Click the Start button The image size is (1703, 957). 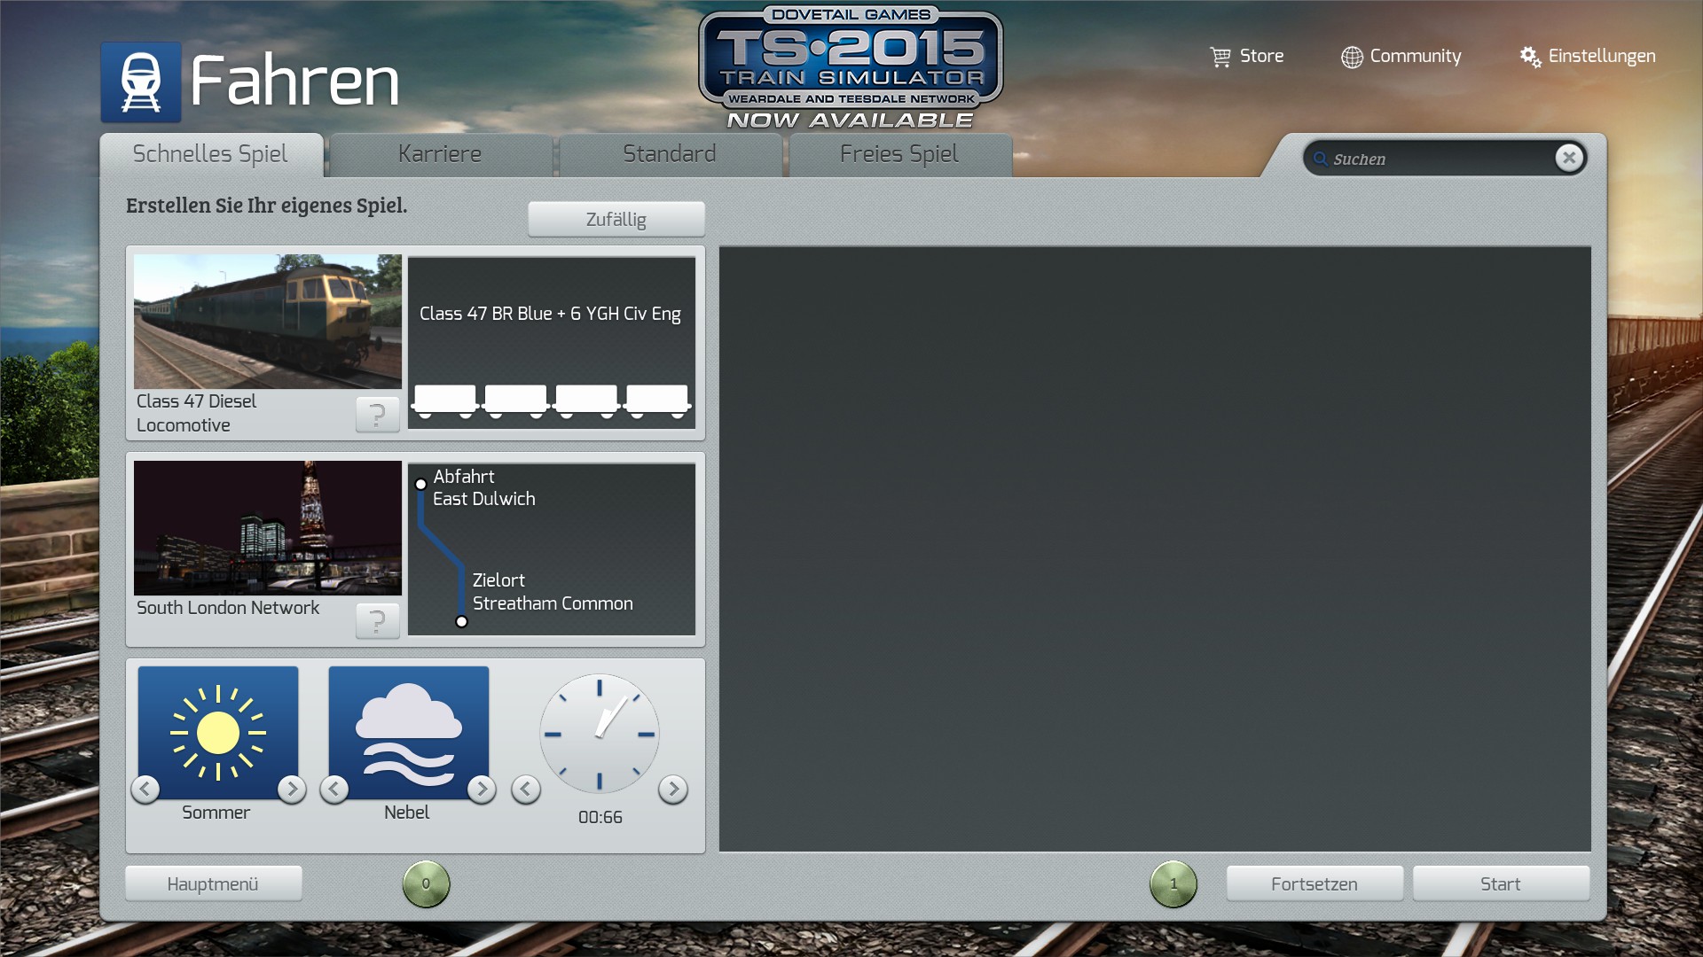point(1500,883)
